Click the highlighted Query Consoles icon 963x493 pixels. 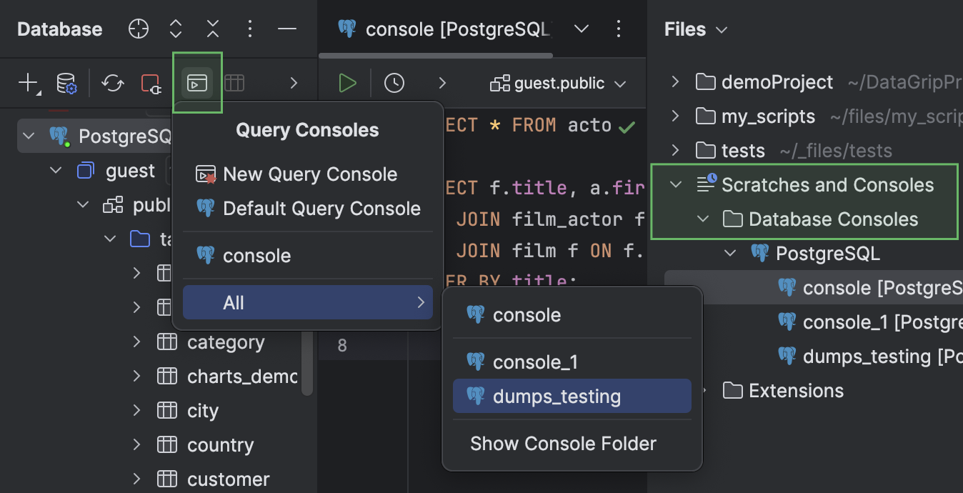197,82
